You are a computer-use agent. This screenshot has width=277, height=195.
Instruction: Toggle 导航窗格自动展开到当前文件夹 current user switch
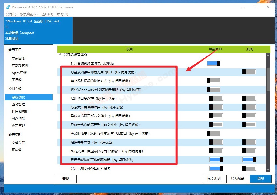pyautogui.click(x=216, y=125)
